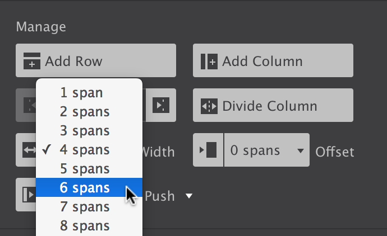Click the Add Column icon
This screenshot has width=387, height=236.
[x=209, y=61]
